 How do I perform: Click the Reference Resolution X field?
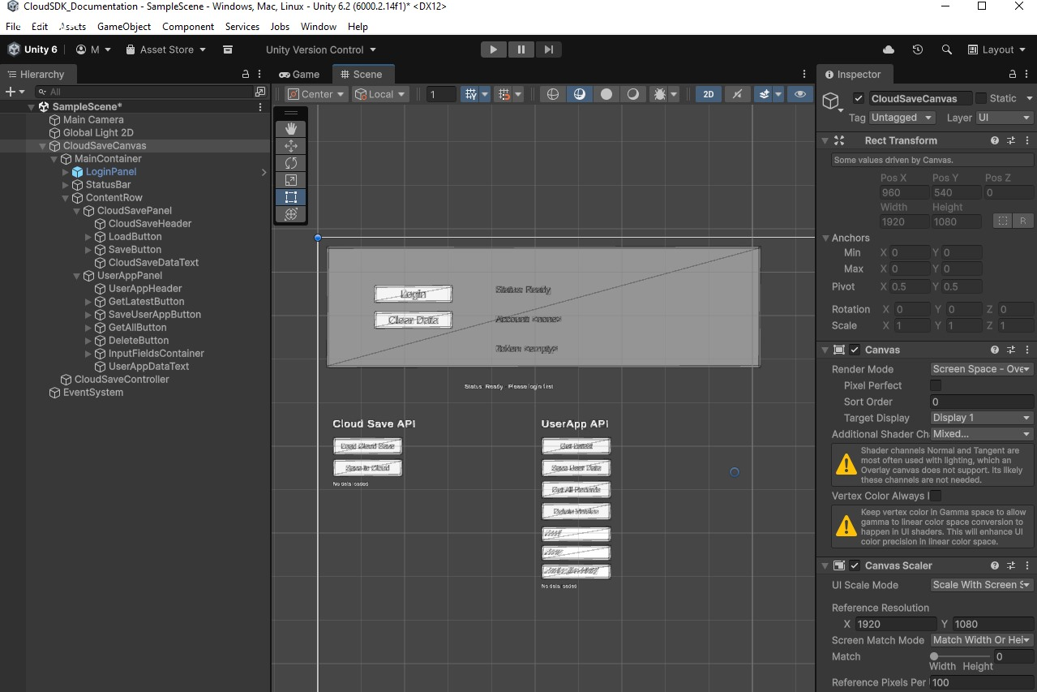895,624
